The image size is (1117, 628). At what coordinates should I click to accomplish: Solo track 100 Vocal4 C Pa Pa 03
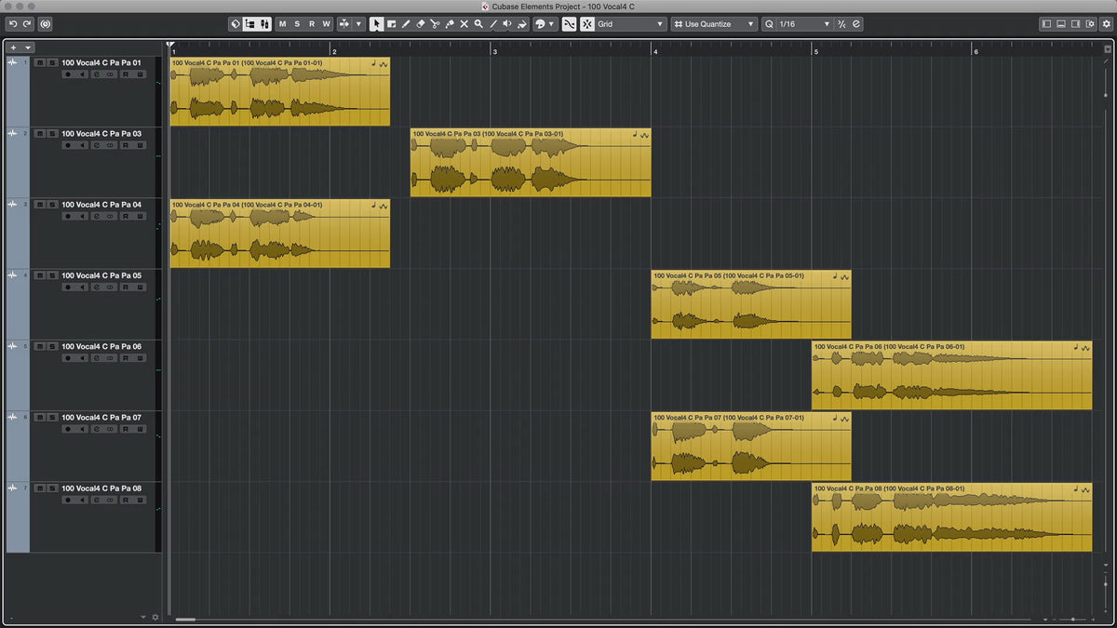click(x=52, y=134)
